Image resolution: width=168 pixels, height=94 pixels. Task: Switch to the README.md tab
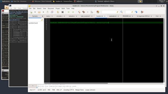pyautogui.click(x=127, y=16)
